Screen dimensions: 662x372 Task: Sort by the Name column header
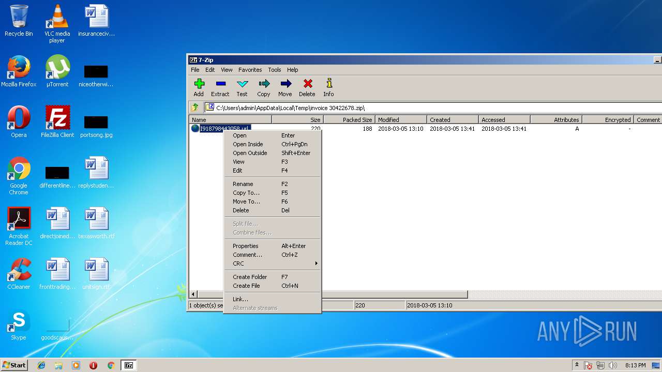[230, 120]
